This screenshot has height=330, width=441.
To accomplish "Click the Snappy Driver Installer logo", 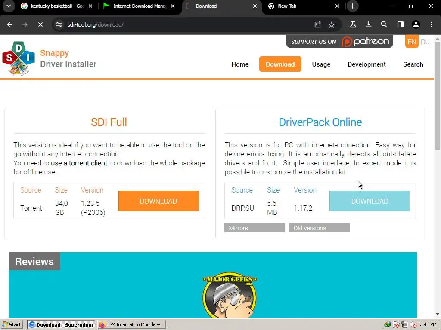I will point(19,58).
